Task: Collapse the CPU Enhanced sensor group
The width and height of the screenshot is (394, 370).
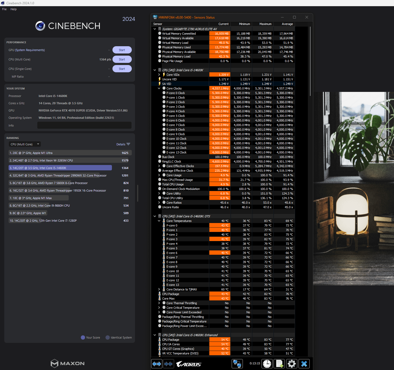Action: (x=155, y=335)
